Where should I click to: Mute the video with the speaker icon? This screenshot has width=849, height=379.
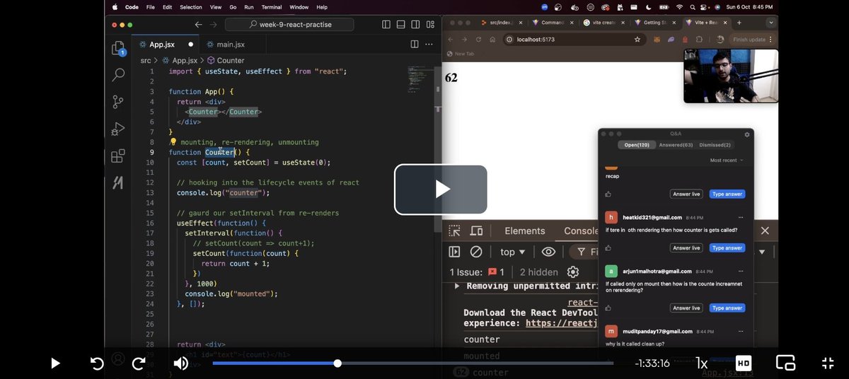[x=181, y=363]
